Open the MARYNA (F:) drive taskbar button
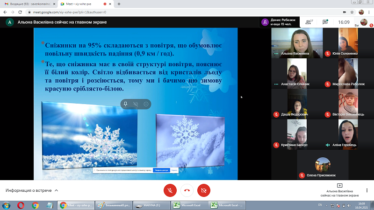This screenshot has width=374, height=210. (x=151, y=205)
